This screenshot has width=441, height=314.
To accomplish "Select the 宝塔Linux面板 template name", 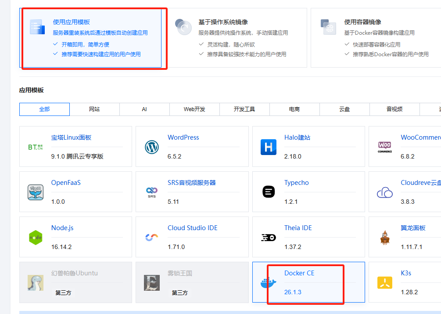I will (x=71, y=137).
